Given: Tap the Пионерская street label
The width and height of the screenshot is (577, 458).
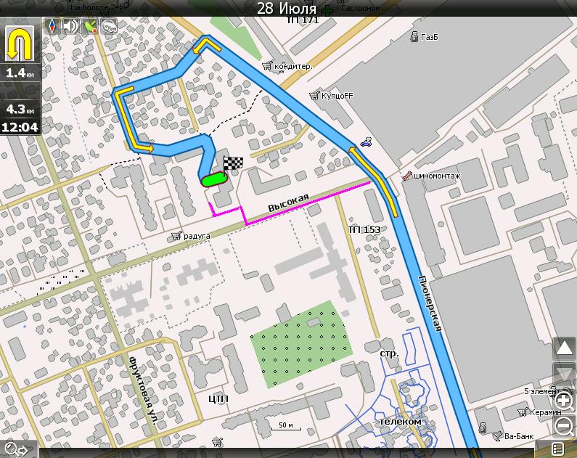Looking at the screenshot, I should click(430, 303).
